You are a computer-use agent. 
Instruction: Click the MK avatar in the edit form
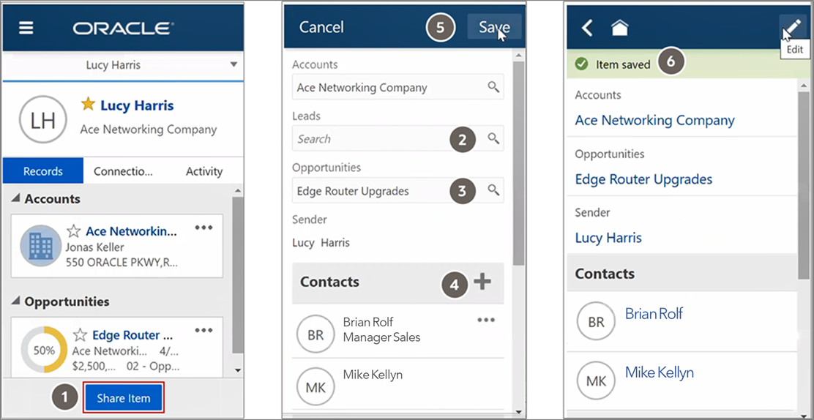[315, 387]
